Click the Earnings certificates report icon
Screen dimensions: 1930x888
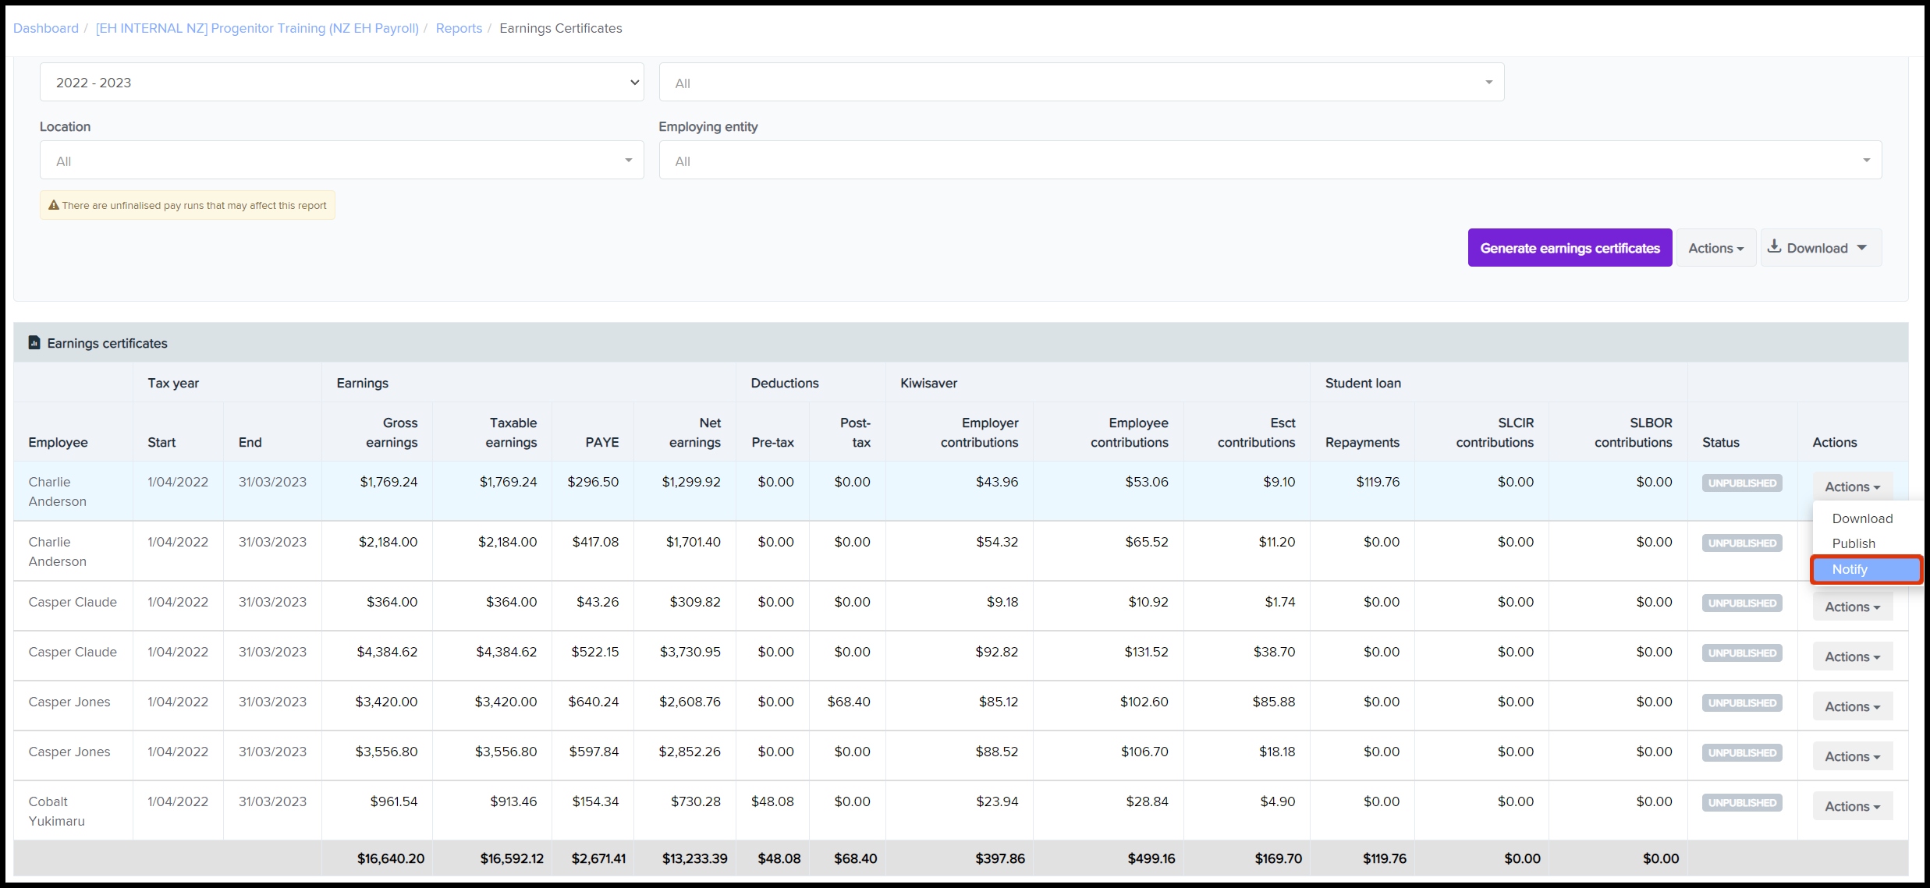tap(34, 343)
